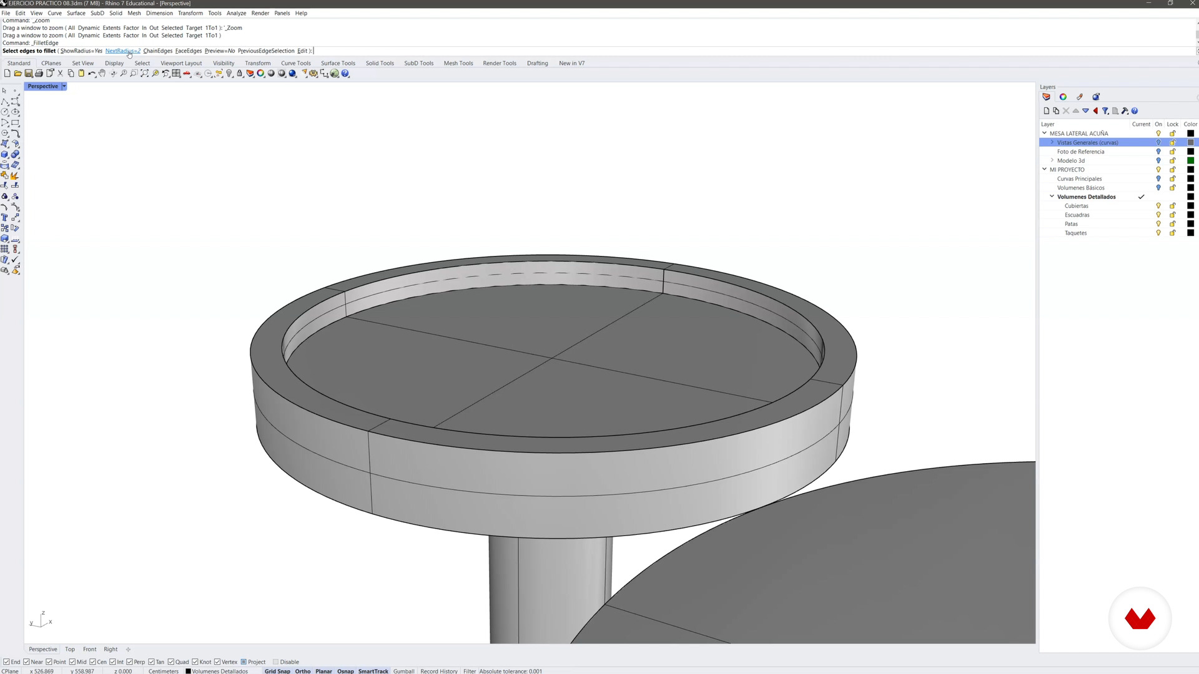Click the Open file folder icon
The image size is (1199, 674).
tap(18, 74)
